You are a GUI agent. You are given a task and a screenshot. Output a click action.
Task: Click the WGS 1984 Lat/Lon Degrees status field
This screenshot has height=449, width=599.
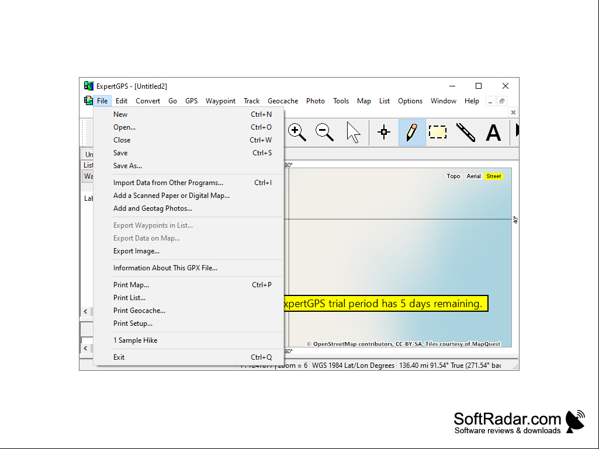click(353, 366)
